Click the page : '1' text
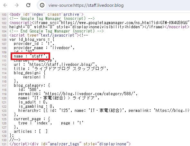Screen dimensions: 190x146 pyautogui.click(x=72, y=123)
